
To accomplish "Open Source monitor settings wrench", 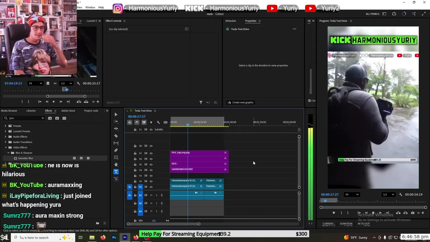I will pyautogui.click(x=78, y=83).
